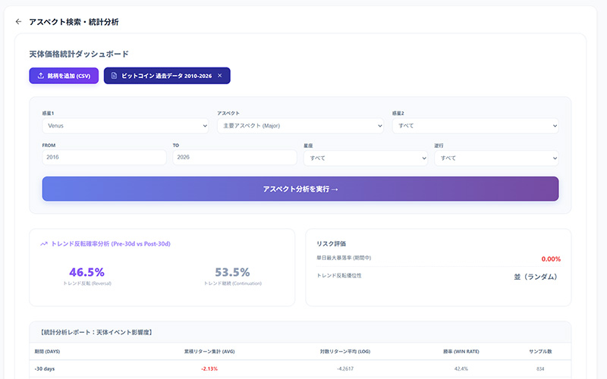This screenshot has width=607, height=379.
Task: Click the file icon on ビットコイン chip
Action: [x=113, y=76]
